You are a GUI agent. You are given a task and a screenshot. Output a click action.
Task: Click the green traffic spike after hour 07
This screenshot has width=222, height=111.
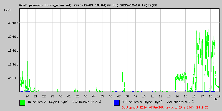coord(122,81)
